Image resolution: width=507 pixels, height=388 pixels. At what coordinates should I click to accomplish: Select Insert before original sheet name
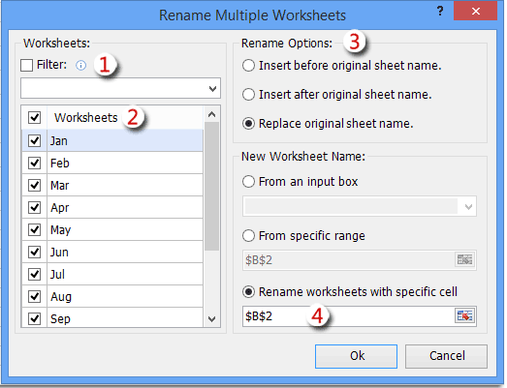click(248, 66)
